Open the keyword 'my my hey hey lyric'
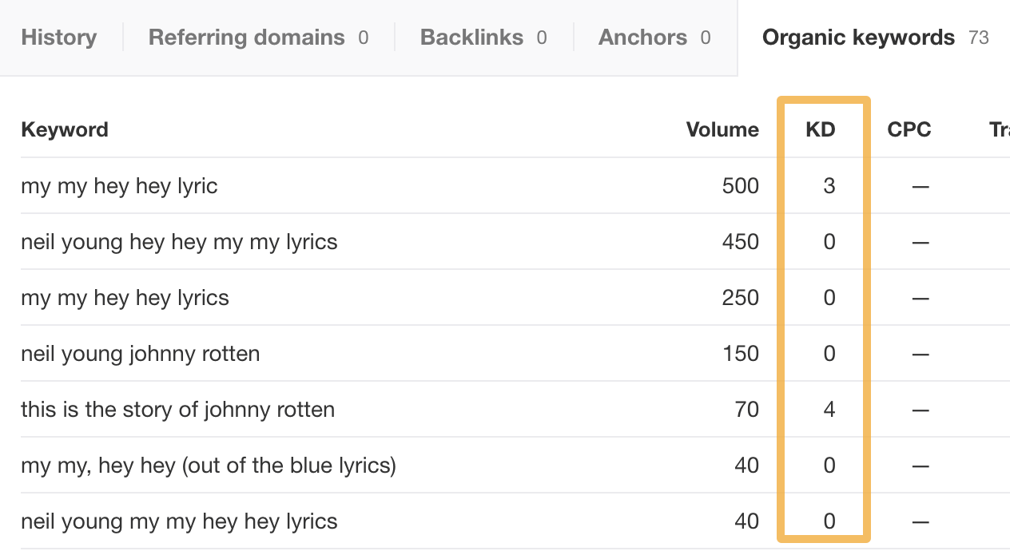 [120, 185]
